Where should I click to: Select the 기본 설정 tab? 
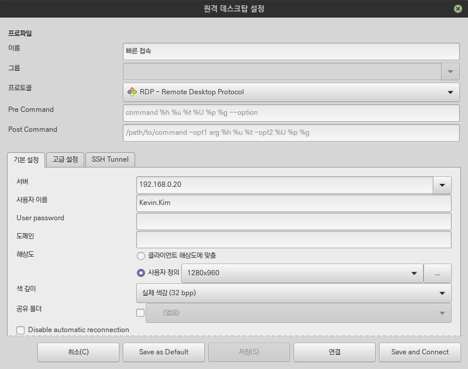pos(26,159)
